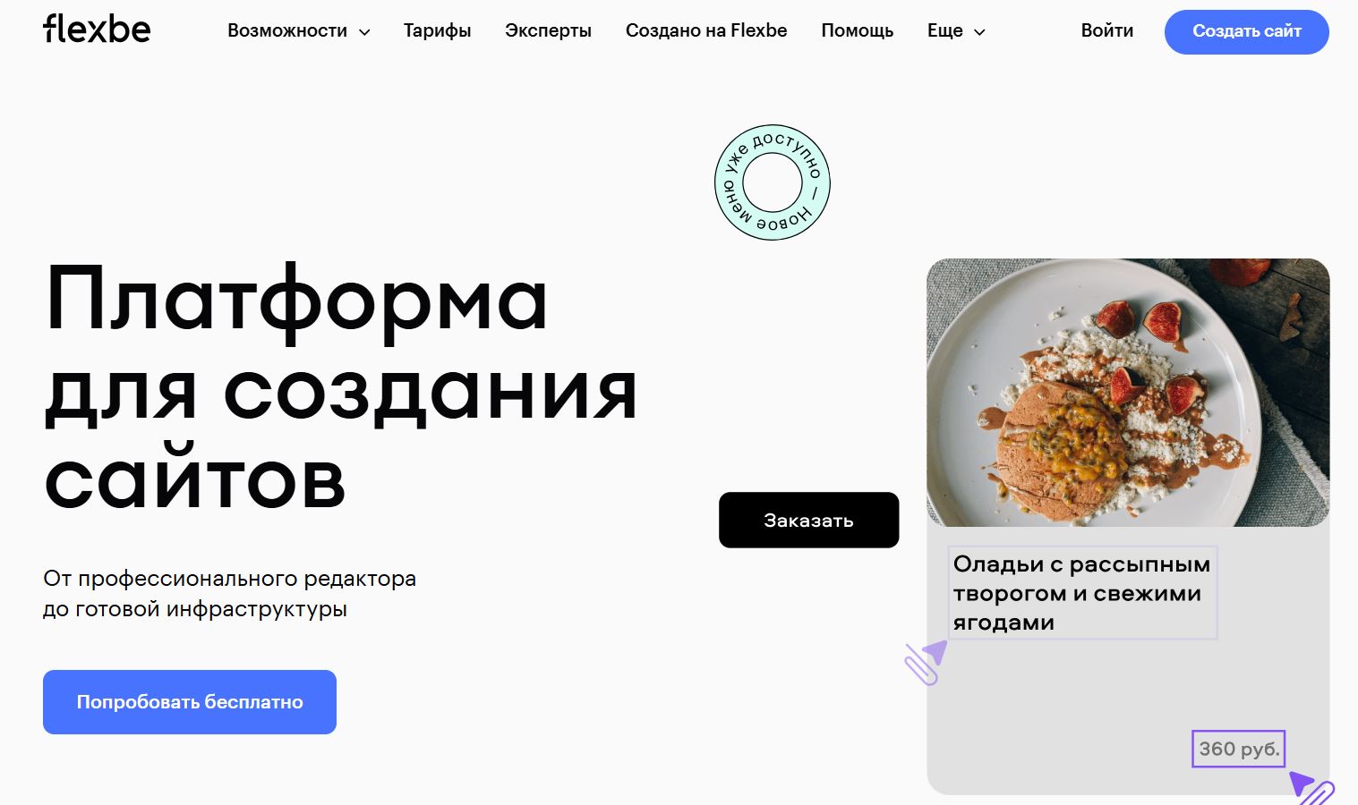Viewport: 1358px width, 805px height.
Task: Click the Попробовать бесплатно button
Action: point(190,702)
